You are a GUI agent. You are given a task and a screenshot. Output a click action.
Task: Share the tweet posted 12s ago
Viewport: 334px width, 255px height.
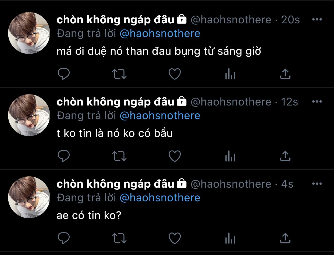tap(285, 156)
